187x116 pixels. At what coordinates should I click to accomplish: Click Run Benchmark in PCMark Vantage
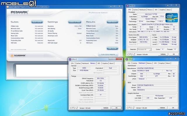(108, 54)
